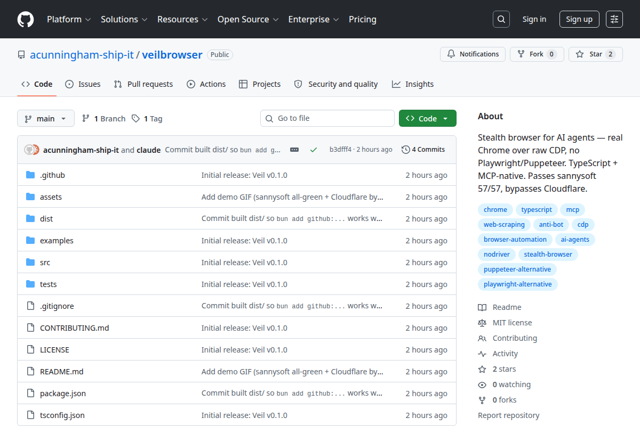Open the CONTRIBUTING.md file
This screenshot has width=640, height=426.
point(75,327)
